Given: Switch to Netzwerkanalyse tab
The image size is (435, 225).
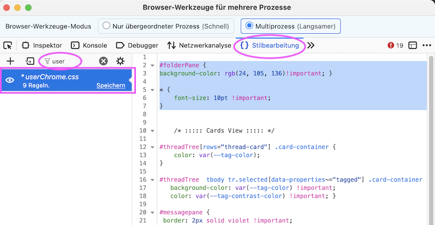Looking at the screenshot, I should 199,46.
